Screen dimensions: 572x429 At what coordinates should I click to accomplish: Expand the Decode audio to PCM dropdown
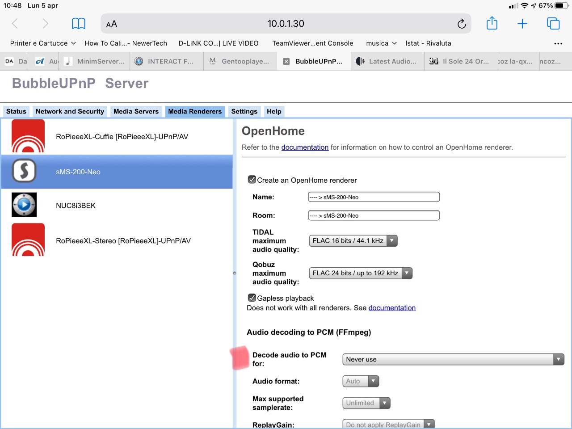453,359
